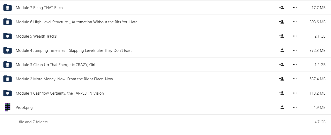Click share icon for Module 6 folder
Screen dimensions: 331x135
[x=281, y=22]
